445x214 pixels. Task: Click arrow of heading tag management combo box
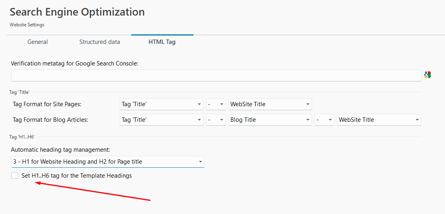click(200, 162)
